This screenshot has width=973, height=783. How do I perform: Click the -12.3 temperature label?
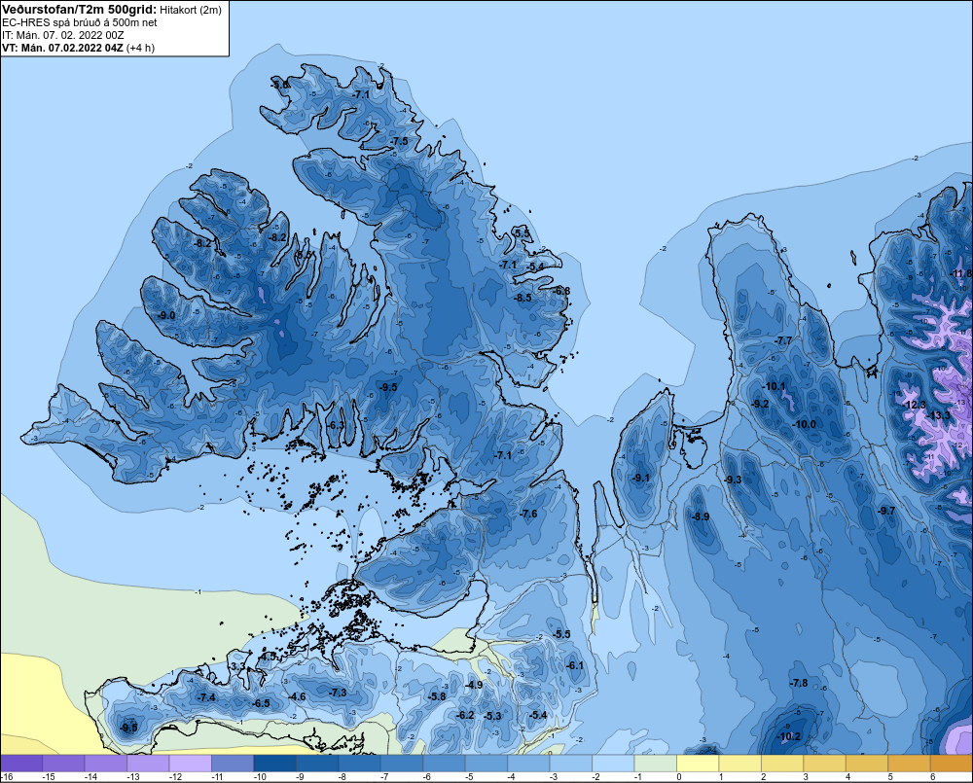915,405
